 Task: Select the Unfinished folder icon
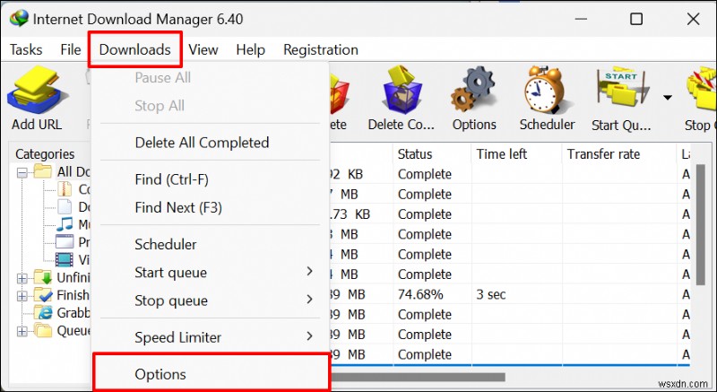coord(43,277)
